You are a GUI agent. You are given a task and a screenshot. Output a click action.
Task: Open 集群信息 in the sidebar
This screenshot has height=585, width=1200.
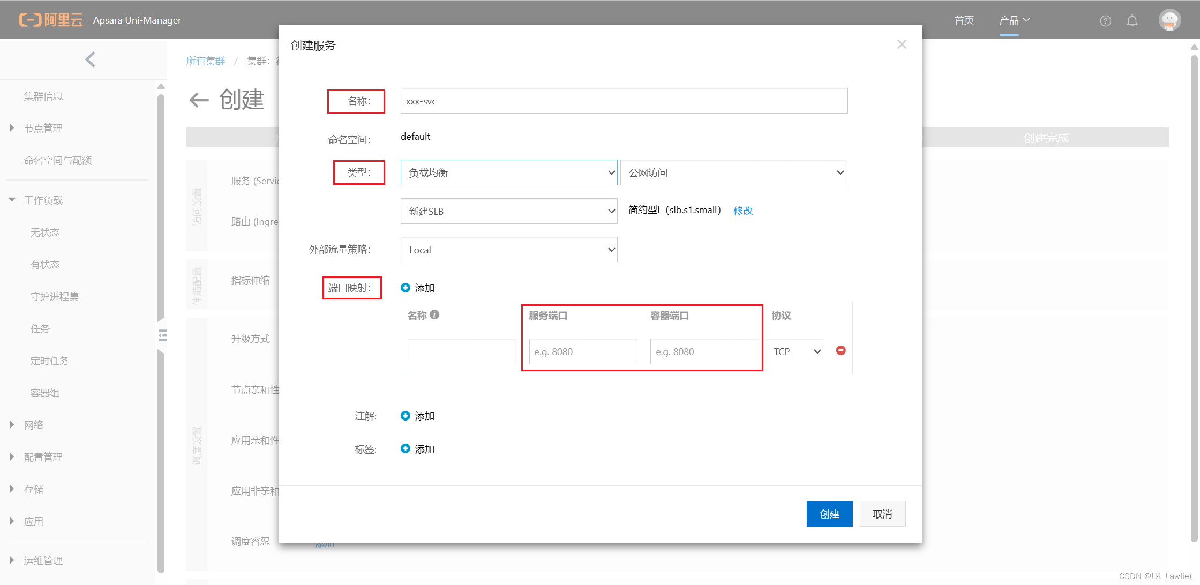43,96
